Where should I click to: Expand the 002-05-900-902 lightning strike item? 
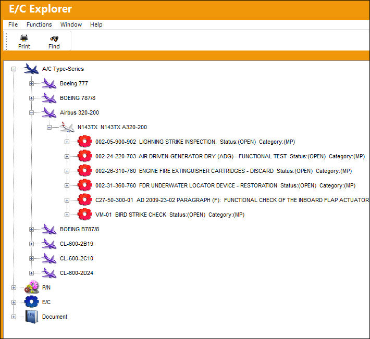click(67, 142)
